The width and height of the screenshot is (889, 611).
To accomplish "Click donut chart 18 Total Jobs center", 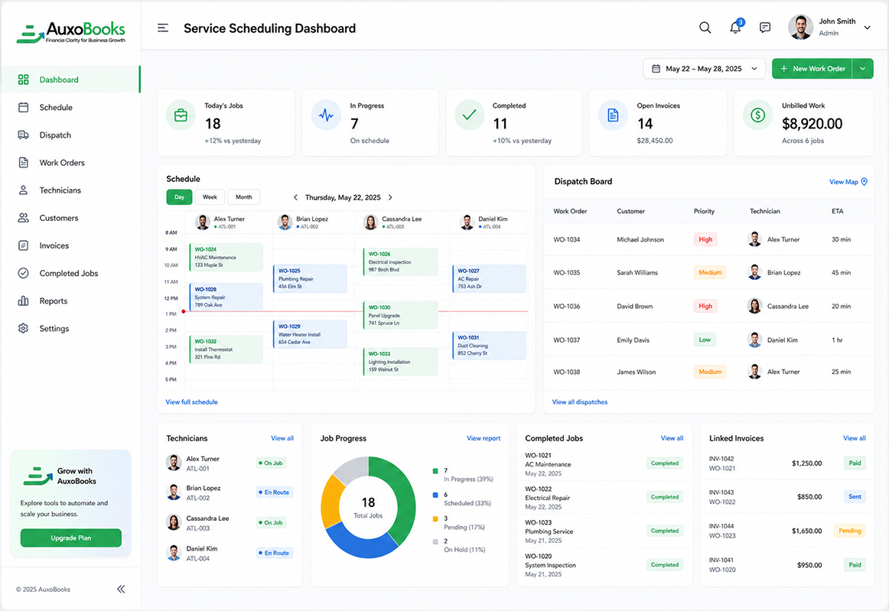I will [x=368, y=507].
